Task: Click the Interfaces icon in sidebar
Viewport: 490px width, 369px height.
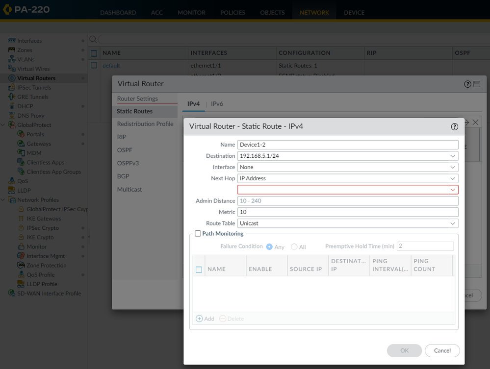Action: coord(12,41)
